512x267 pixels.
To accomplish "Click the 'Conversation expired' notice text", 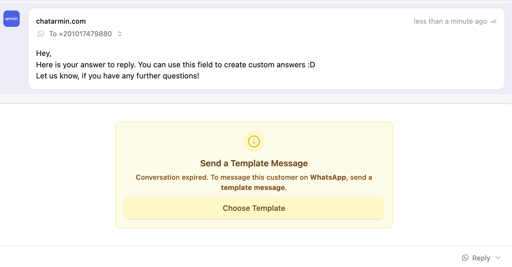I will point(254,183).
